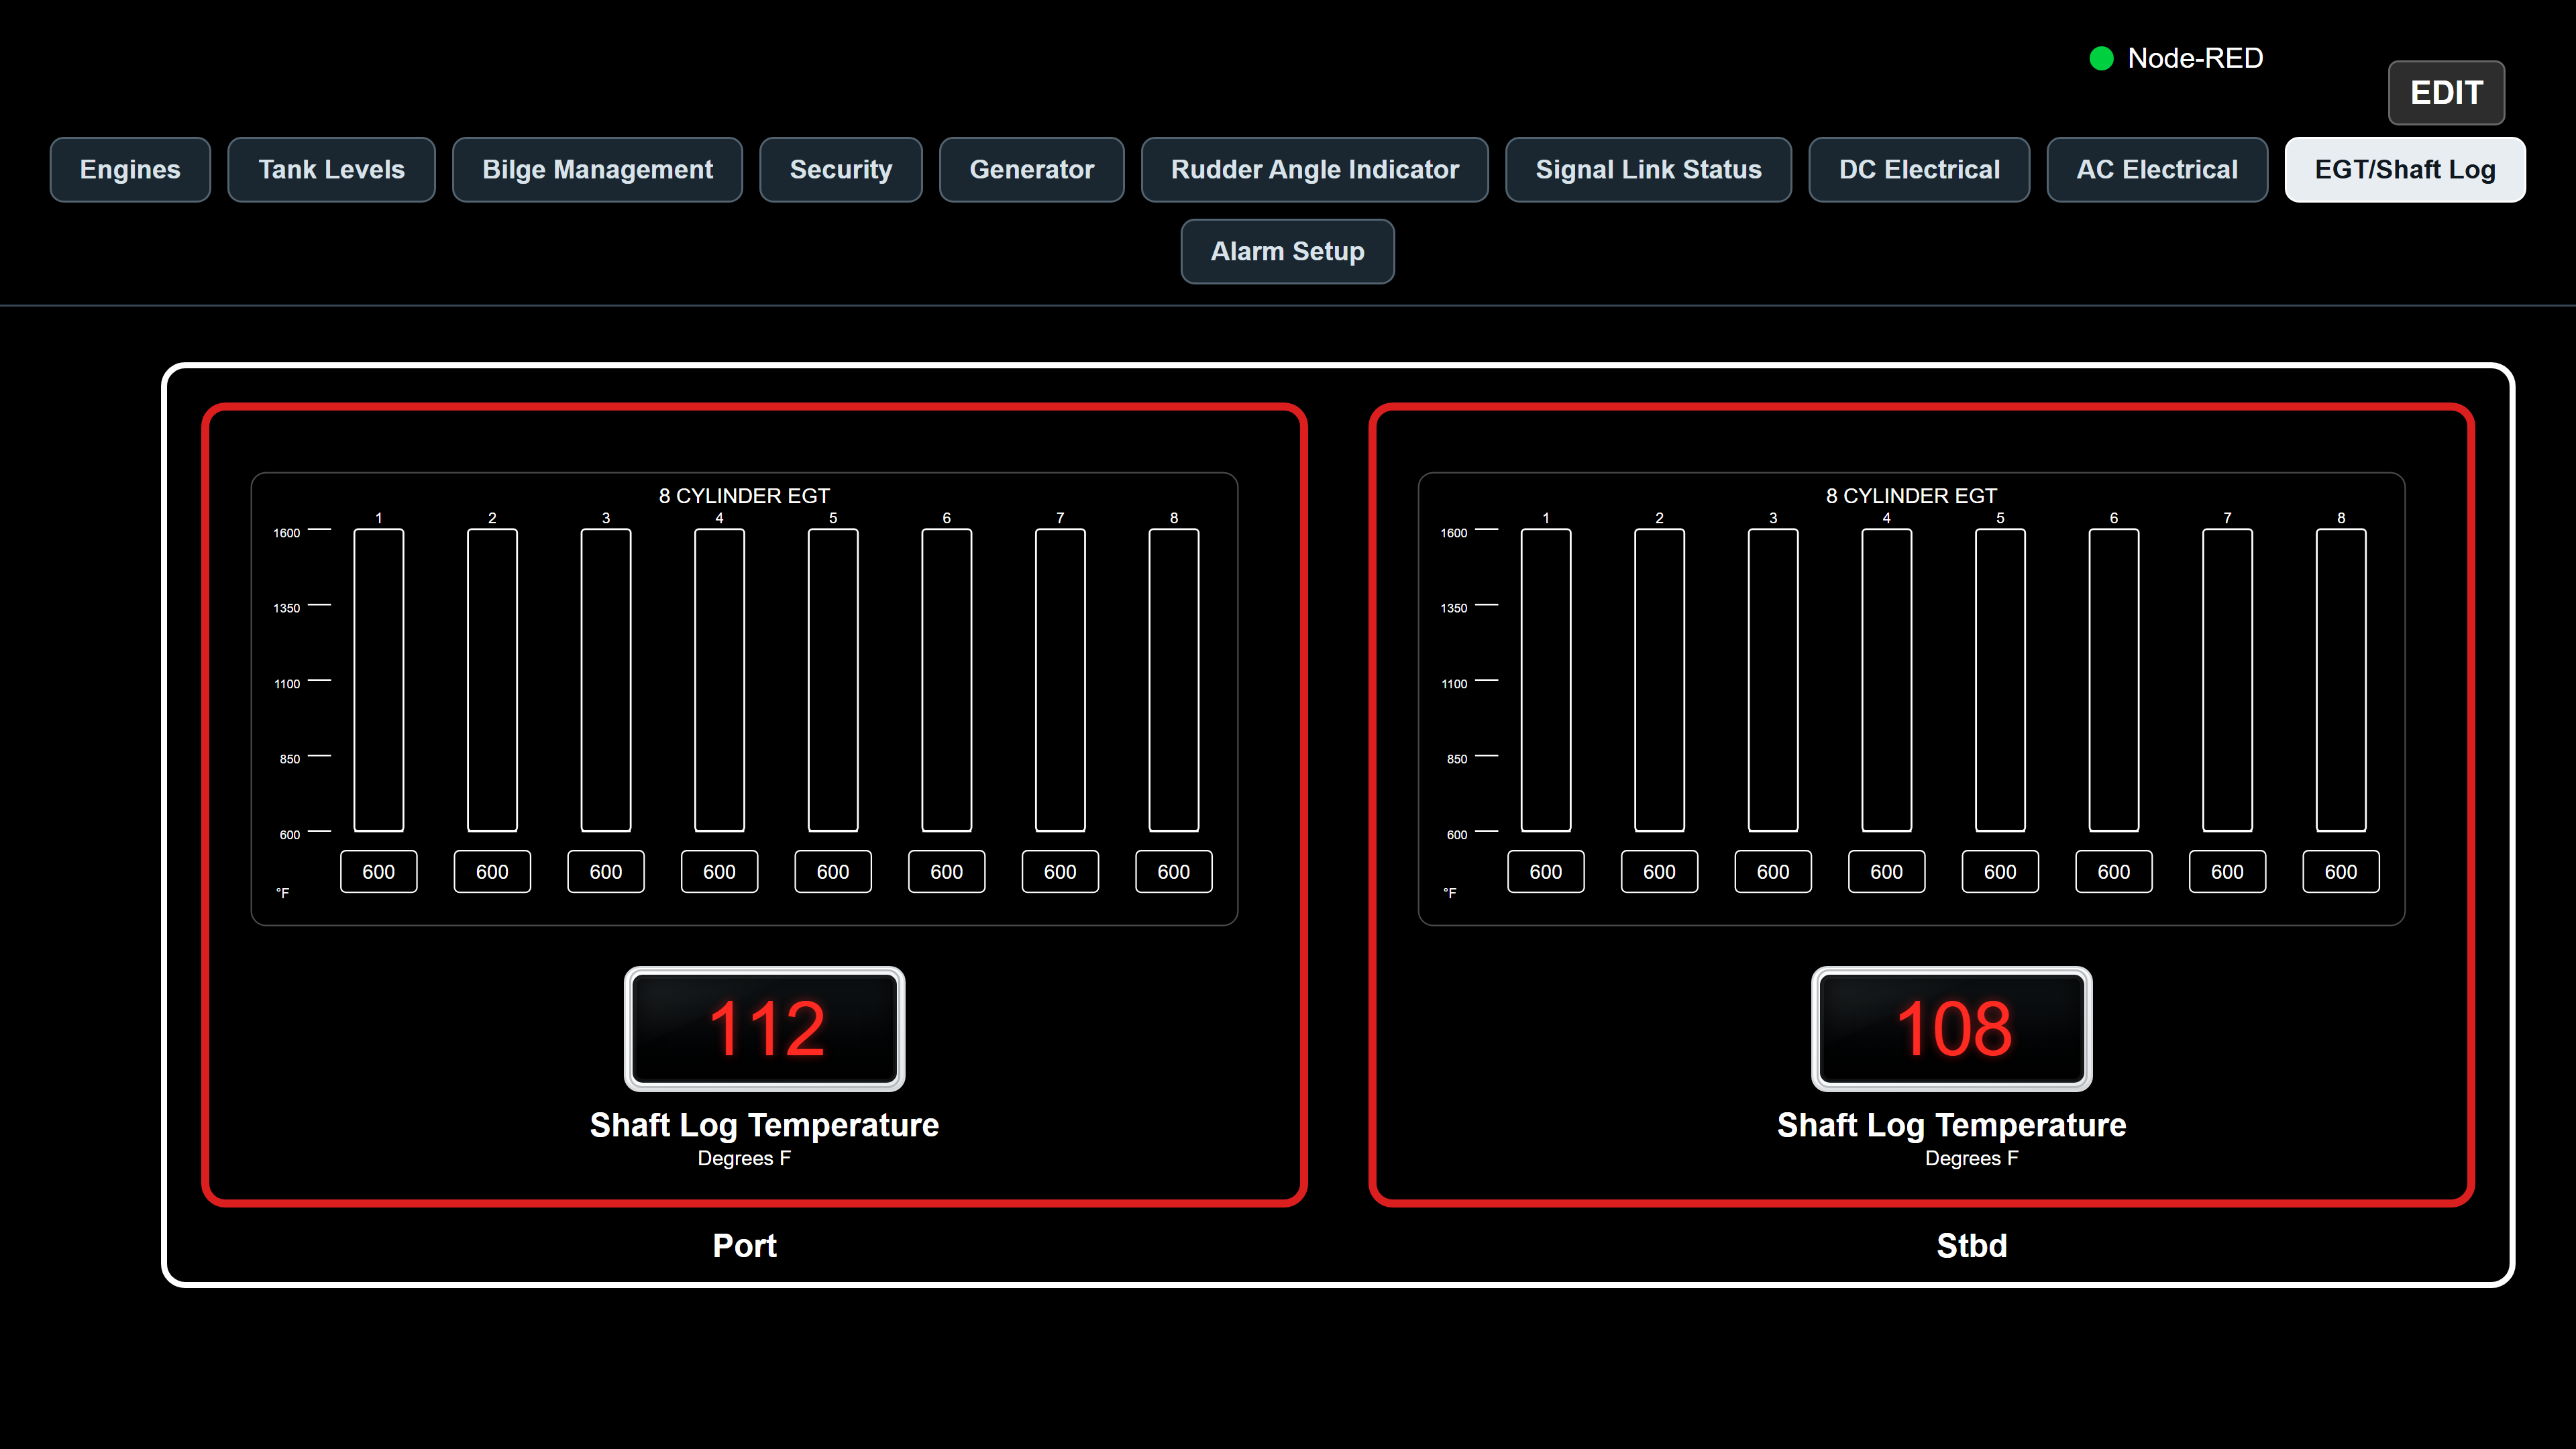Click Port cylinder 6 bar gauge
2576x1449 pixels.
tap(947, 680)
